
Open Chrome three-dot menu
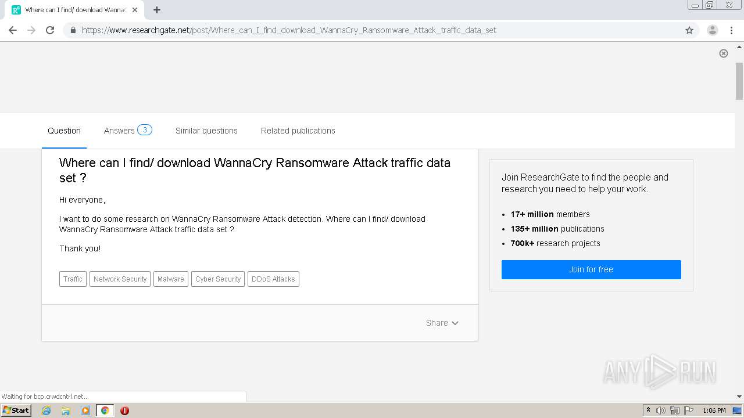[731, 30]
